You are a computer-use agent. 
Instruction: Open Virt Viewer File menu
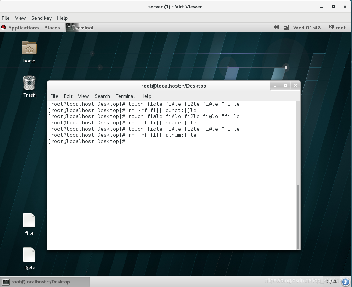[6, 18]
